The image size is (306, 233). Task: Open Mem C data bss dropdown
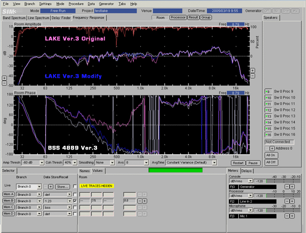pos(69,208)
